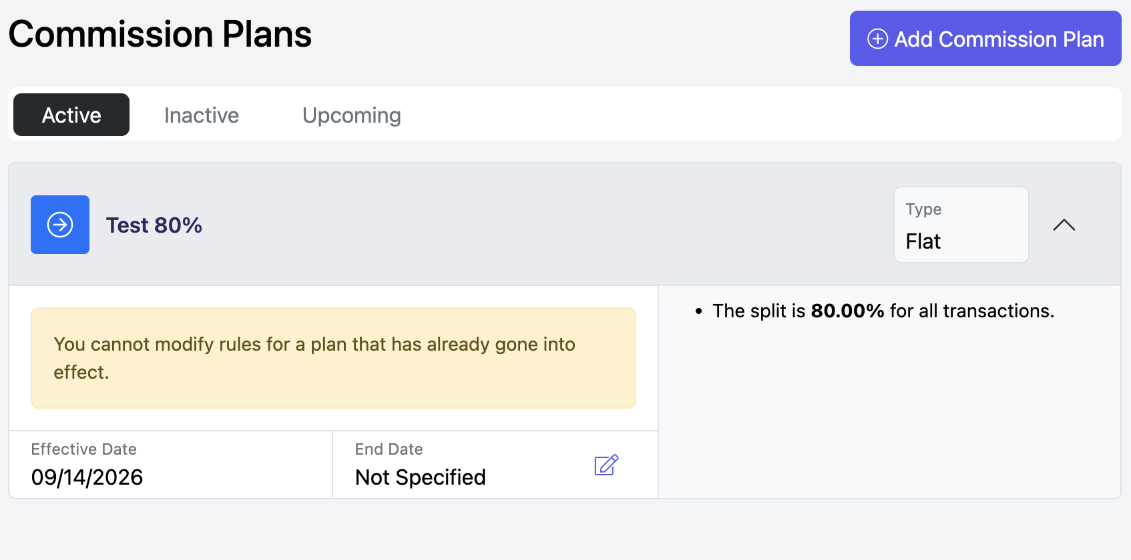Open the Test 80% plan title link
The height and width of the screenshot is (560, 1131).
point(154,225)
